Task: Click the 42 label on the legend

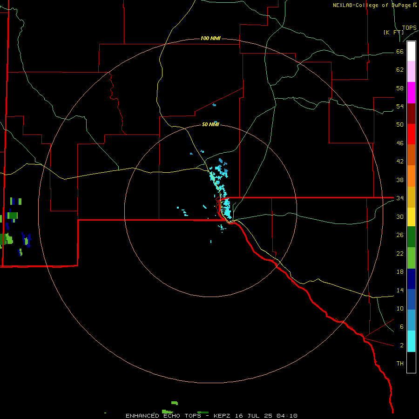Action: tap(400, 161)
